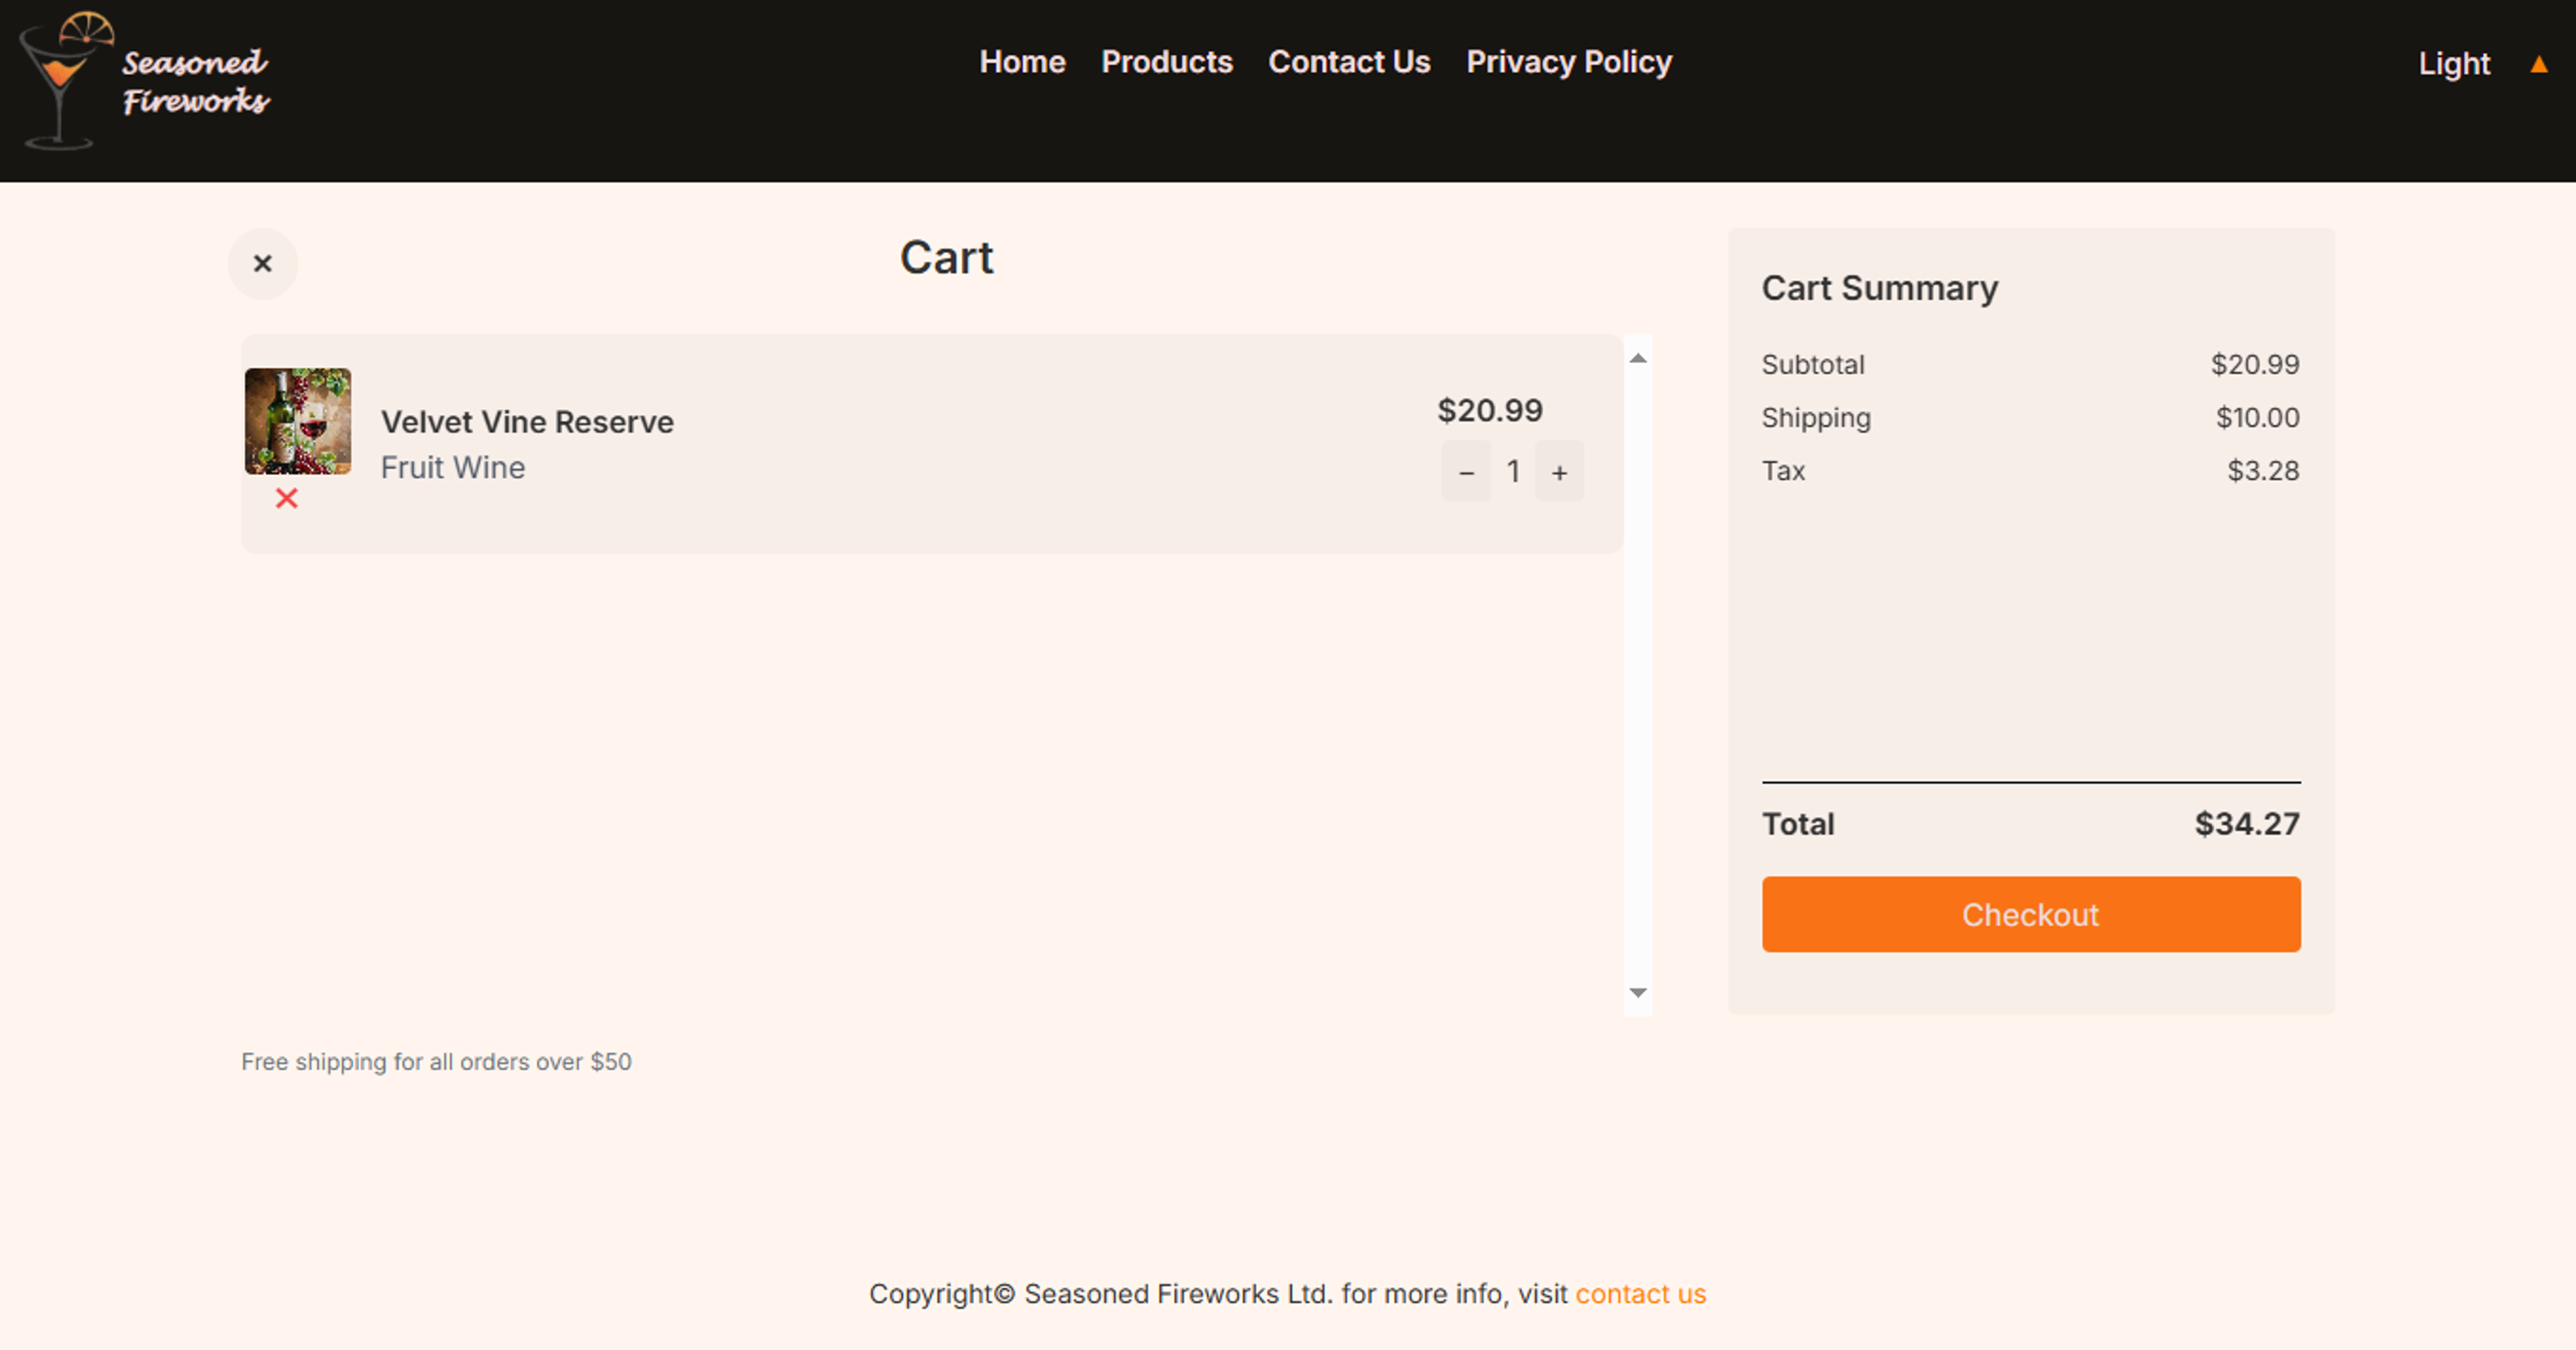Expand the Light theme dropdown arrow
Viewport: 2576px width, 1350px height.
point(2538,65)
